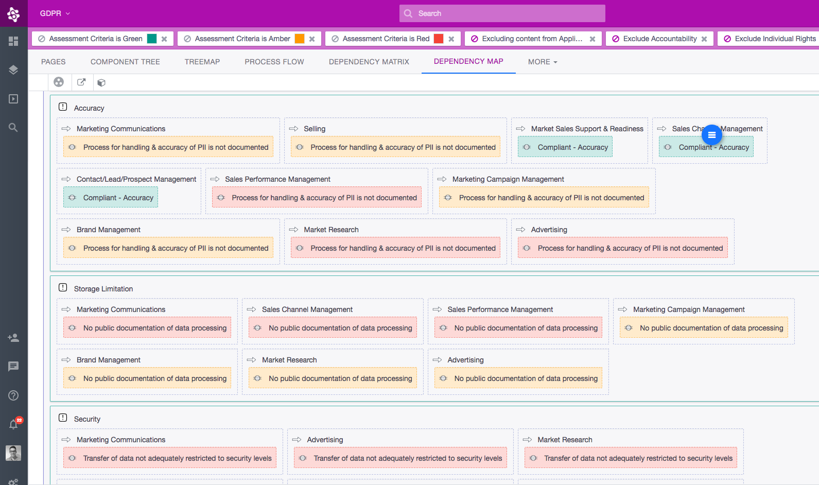This screenshot has height=485, width=819.
Task: Open Transfer of data card under Advertising
Action: click(x=400, y=458)
